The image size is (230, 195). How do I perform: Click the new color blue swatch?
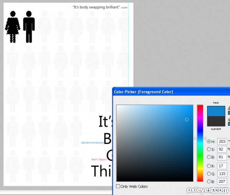(x=216, y=111)
